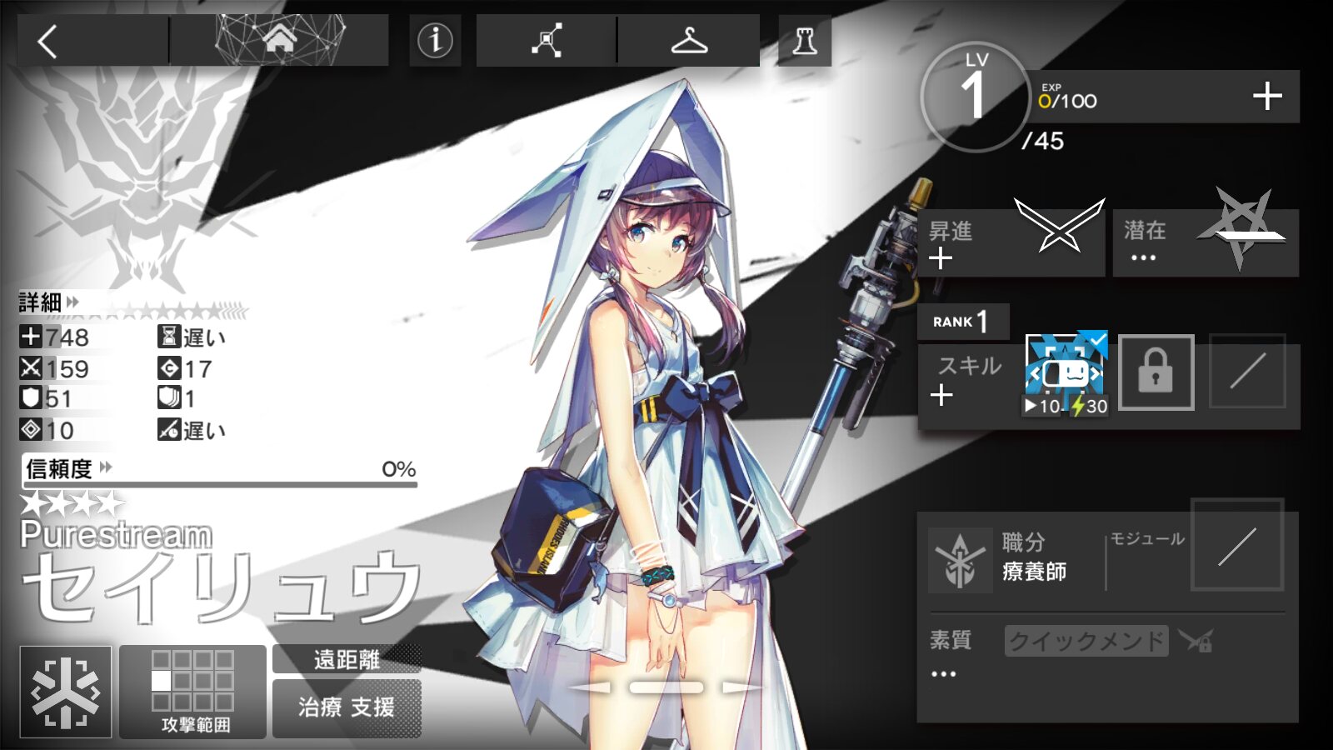Click the attack stat 159
Viewport: 1333px width, 750px height.
55,368
